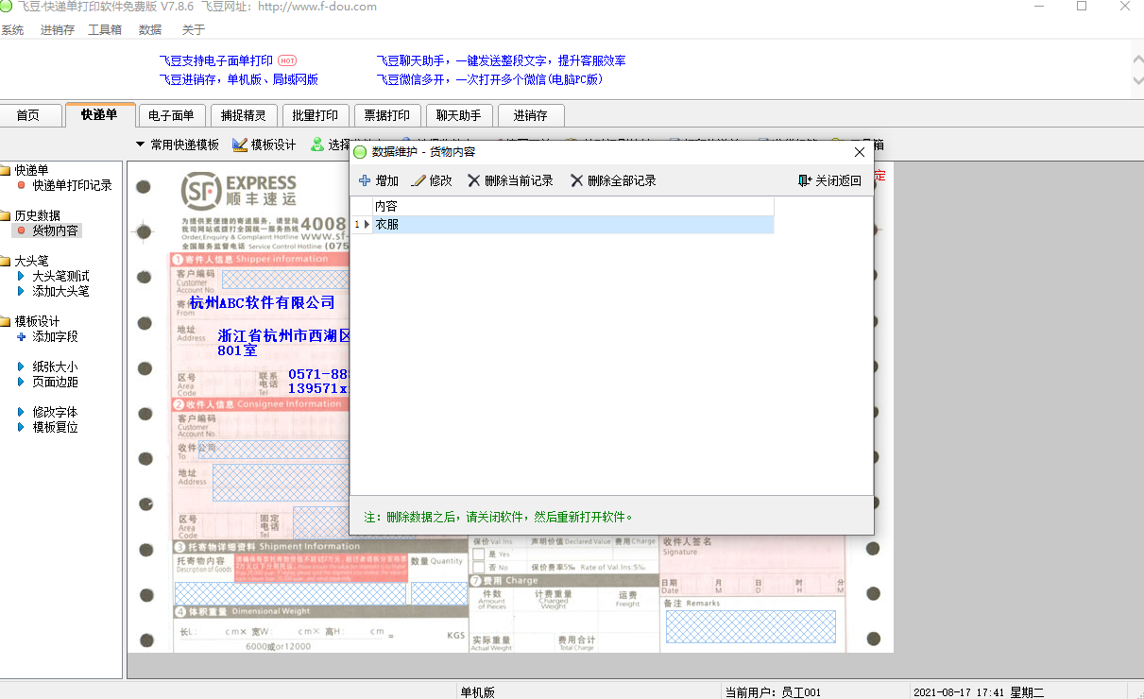The height and width of the screenshot is (699, 1144).
Task: Open the 飞豆微信多开 link
Action: pyautogui.click(x=489, y=79)
